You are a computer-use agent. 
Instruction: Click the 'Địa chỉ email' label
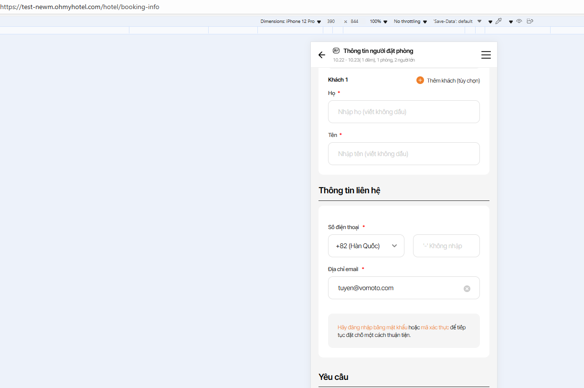click(343, 269)
